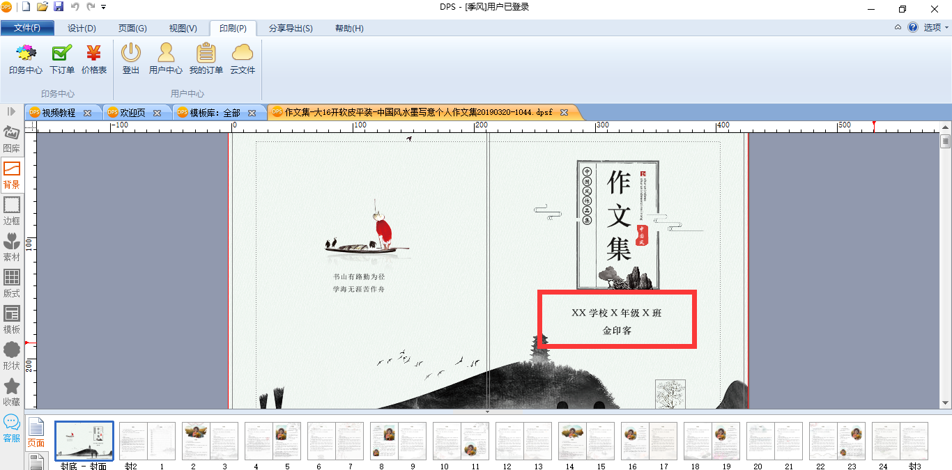Select the page 2-3 spread thumbnail
This screenshot has width=952, height=470.
tap(210, 441)
